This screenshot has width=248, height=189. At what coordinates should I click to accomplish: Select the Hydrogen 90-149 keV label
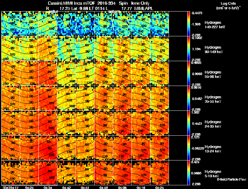(214, 50)
